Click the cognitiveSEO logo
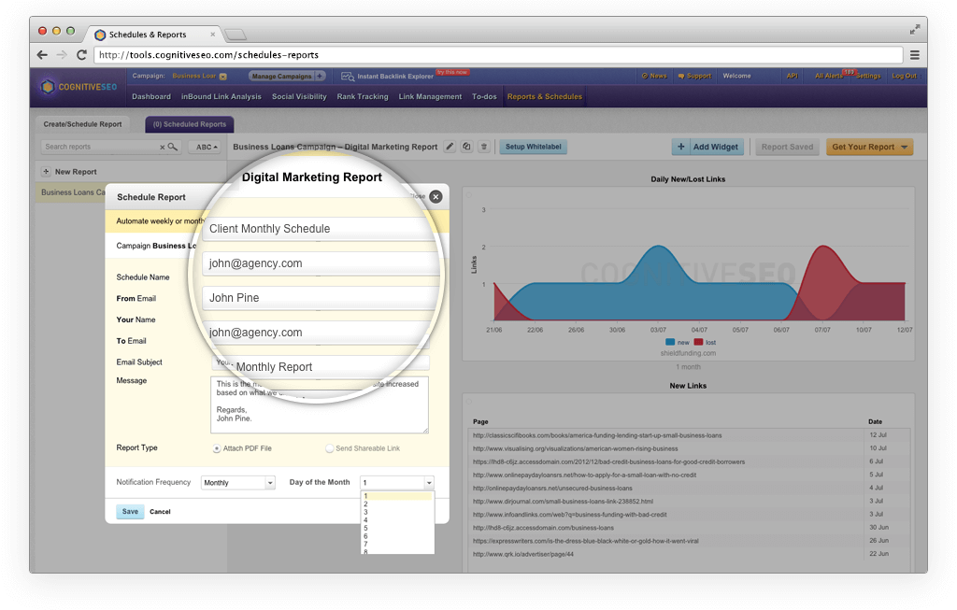The height and width of the screenshot is (610, 957). point(79,87)
